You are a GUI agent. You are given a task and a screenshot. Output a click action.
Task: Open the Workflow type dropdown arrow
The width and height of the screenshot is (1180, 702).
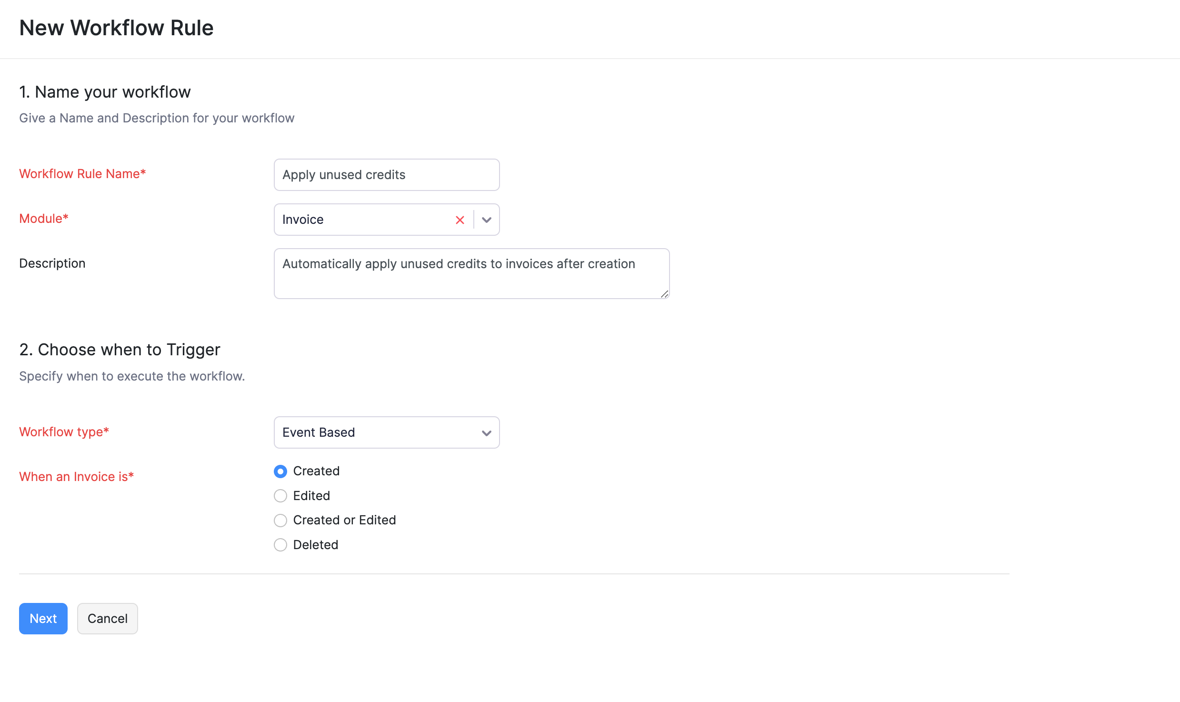(486, 433)
